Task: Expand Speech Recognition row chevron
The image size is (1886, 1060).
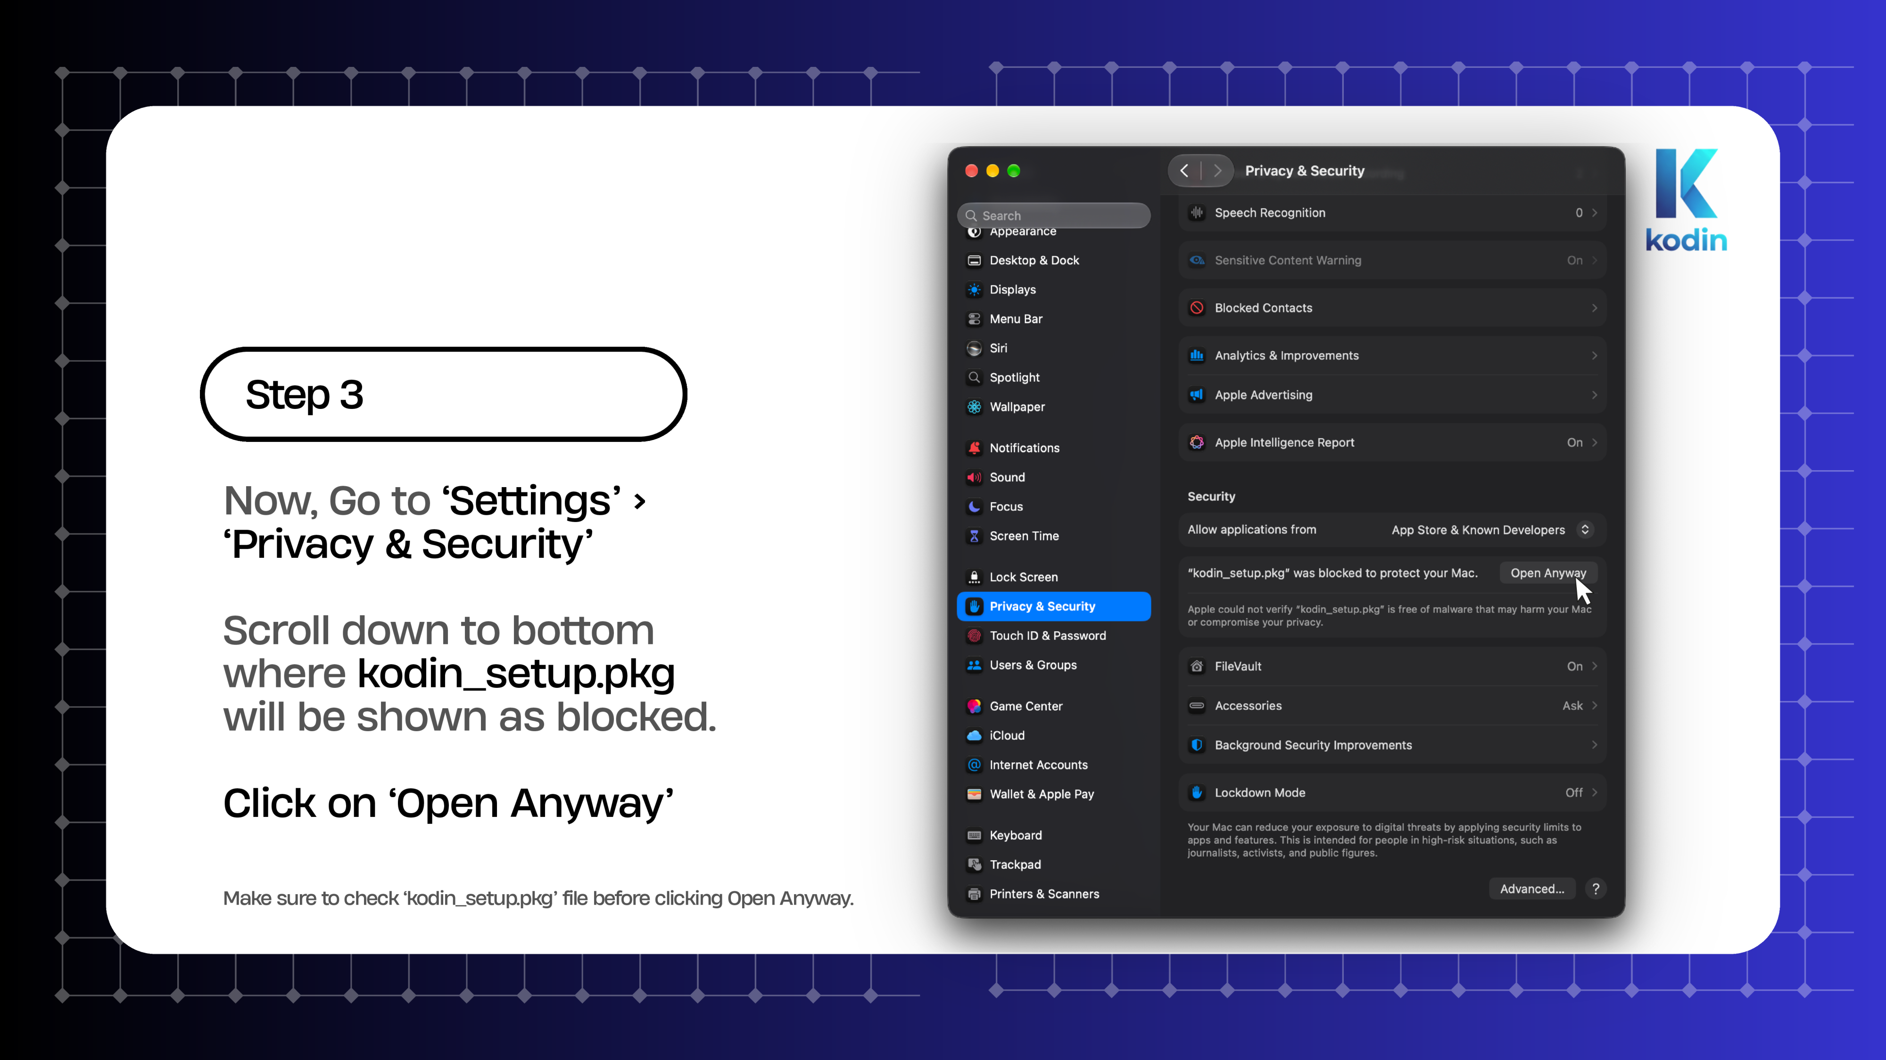Action: (1594, 213)
